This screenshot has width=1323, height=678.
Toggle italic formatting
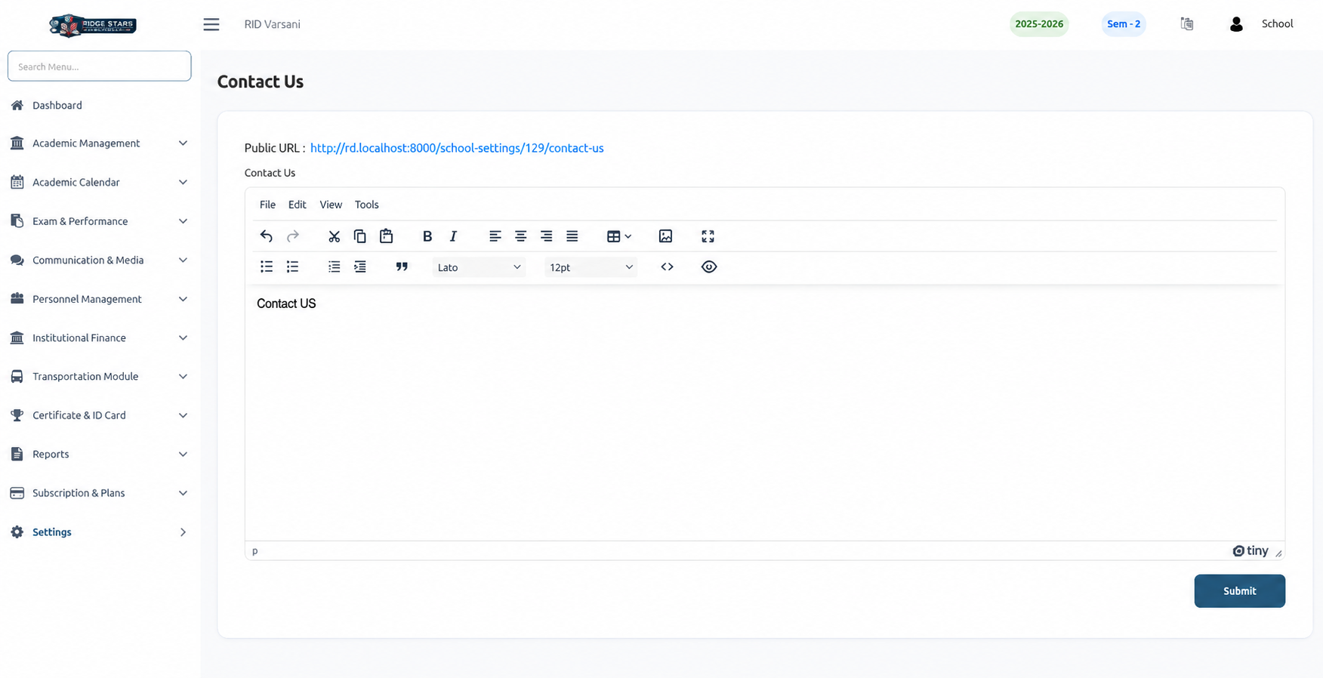453,236
